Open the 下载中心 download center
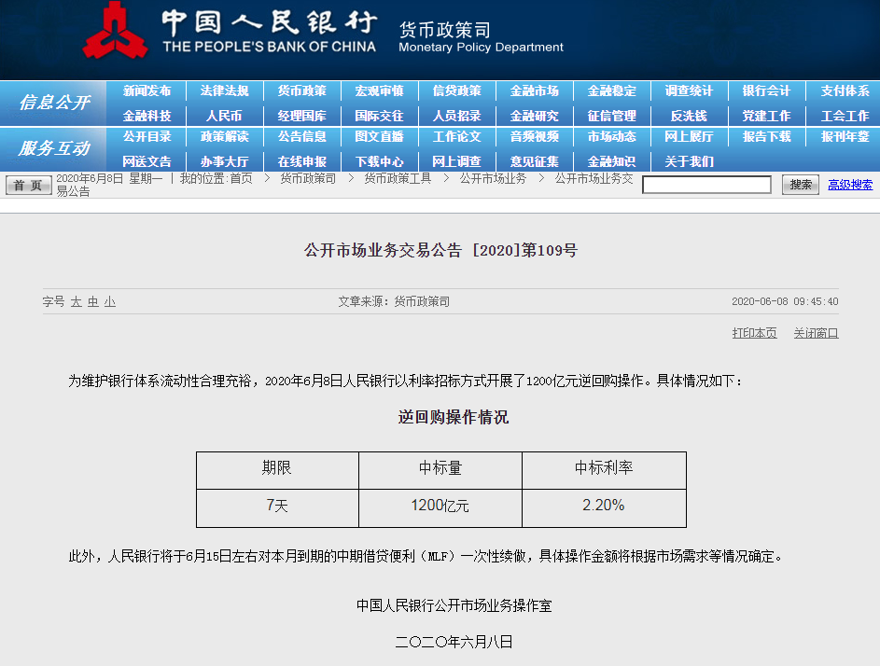Image resolution: width=880 pixels, height=666 pixels. pos(379,161)
